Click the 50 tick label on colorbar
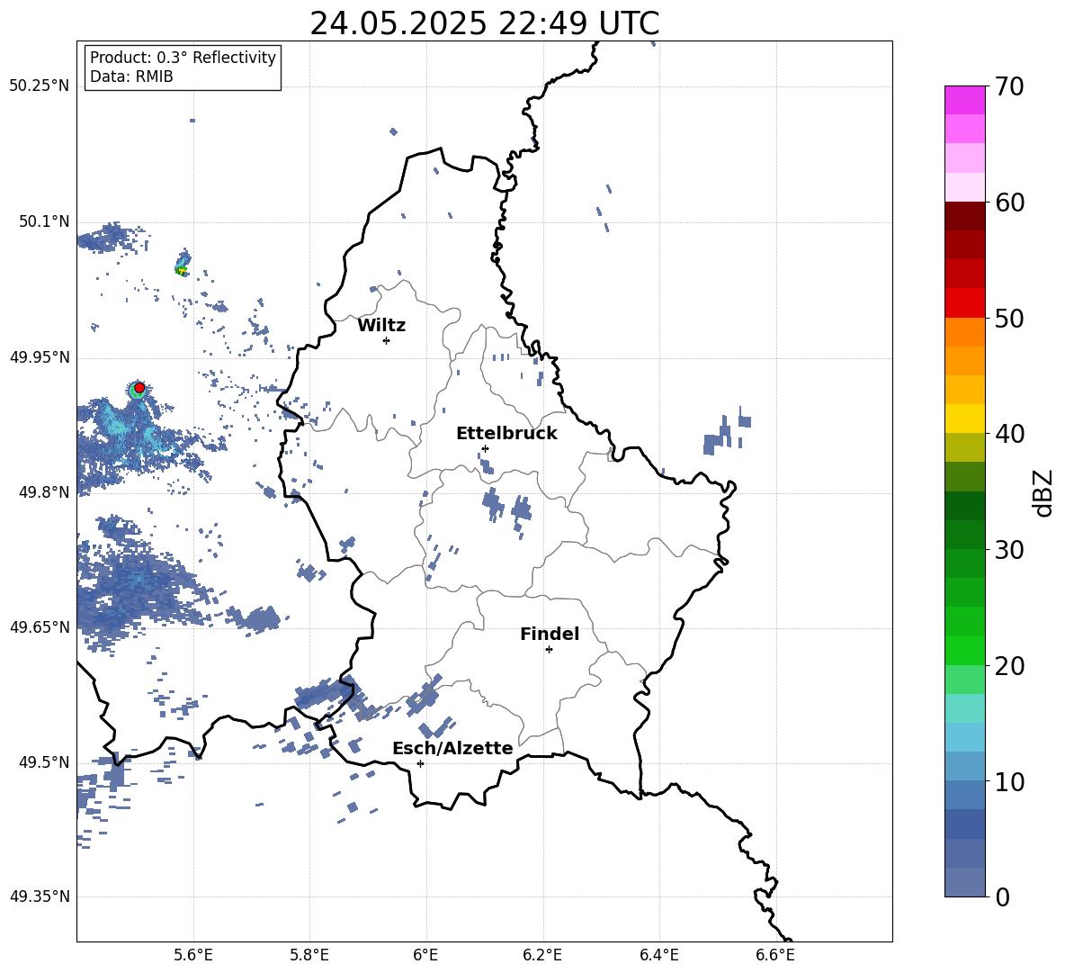 coord(1009,318)
